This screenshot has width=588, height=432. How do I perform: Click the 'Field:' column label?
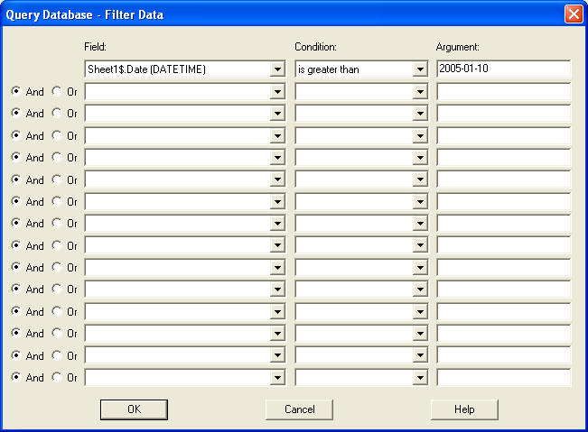click(x=95, y=47)
